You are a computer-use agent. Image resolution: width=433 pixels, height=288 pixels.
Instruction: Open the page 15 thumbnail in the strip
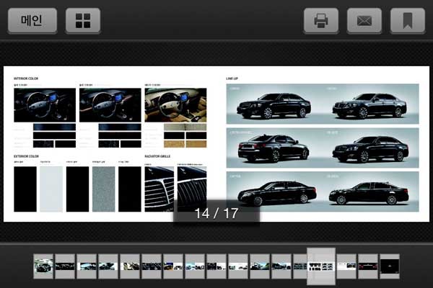[346, 266]
